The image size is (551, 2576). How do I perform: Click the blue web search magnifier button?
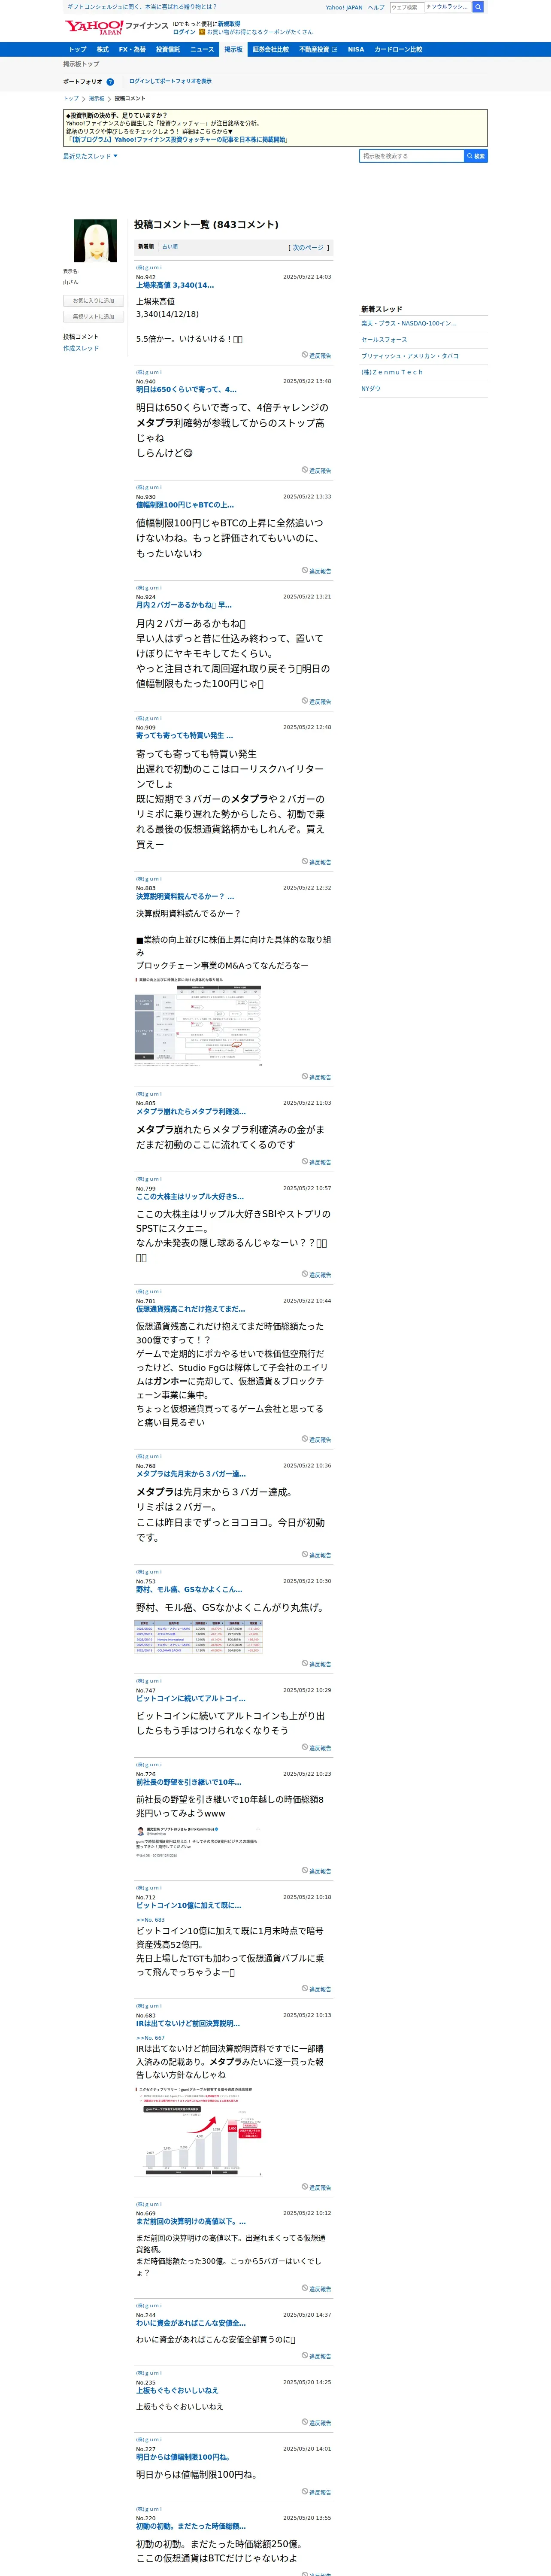coord(478,7)
